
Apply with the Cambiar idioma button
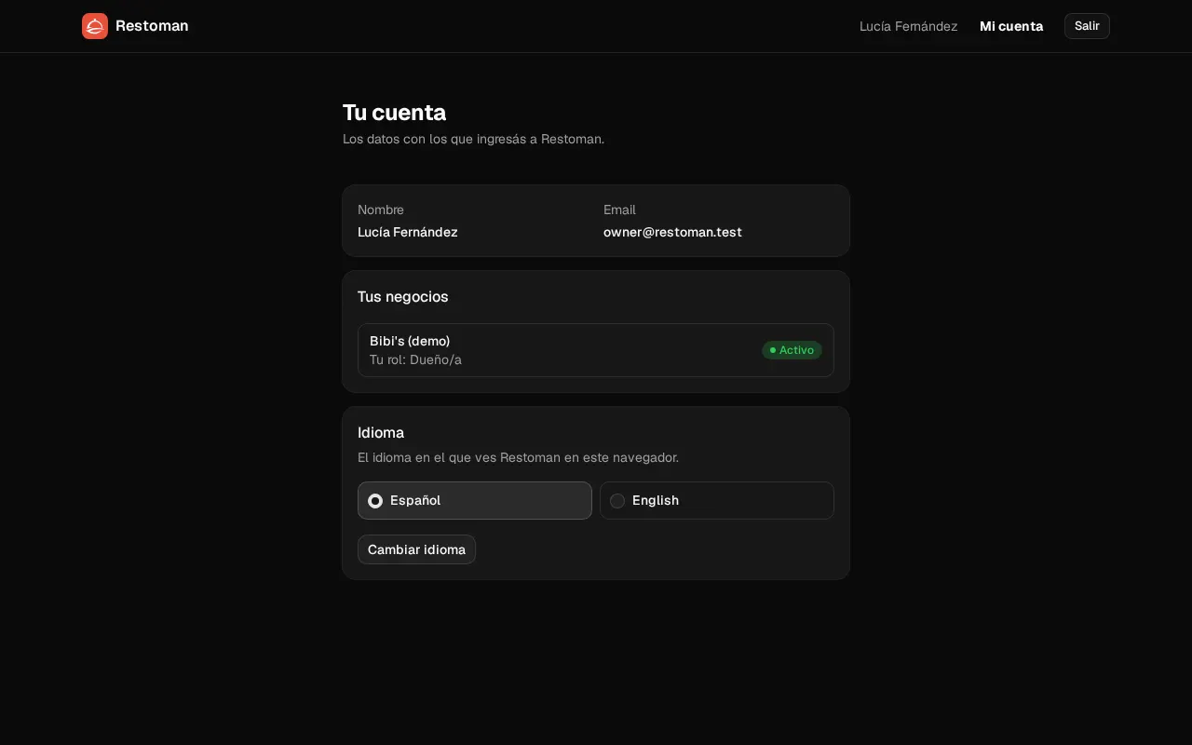tap(416, 549)
